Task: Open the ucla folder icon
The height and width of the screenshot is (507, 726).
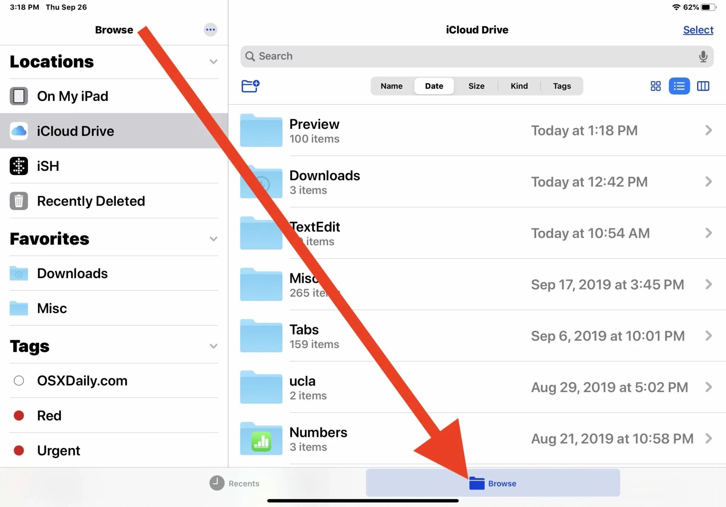Action: point(261,387)
